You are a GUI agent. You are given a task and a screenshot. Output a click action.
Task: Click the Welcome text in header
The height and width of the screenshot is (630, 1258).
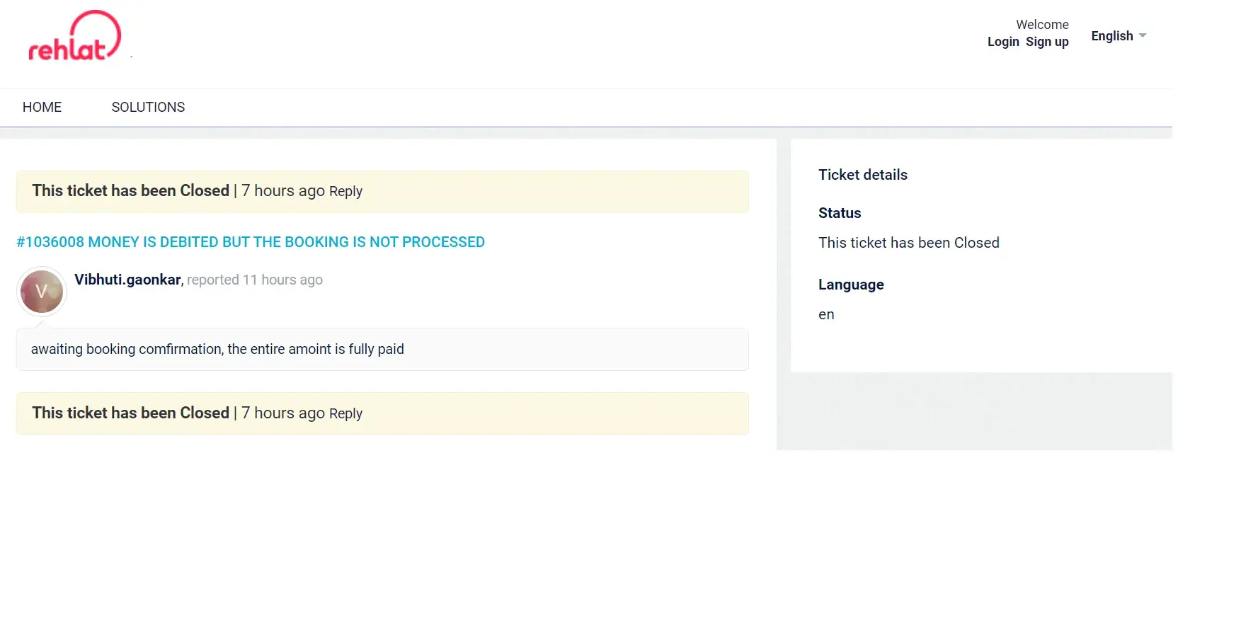click(x=1042, y=25)
